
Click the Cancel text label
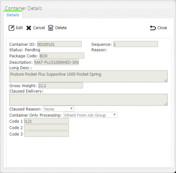point(39,28)
